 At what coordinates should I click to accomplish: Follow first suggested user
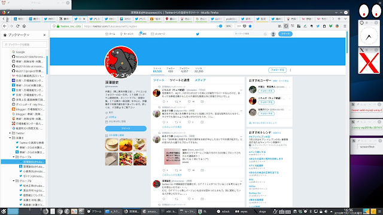pos(266,91)
